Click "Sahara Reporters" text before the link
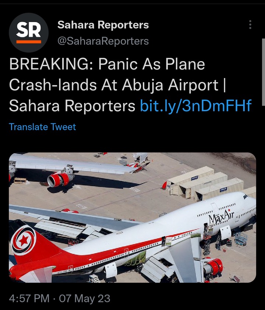The image size is (265, 310). 72,106
